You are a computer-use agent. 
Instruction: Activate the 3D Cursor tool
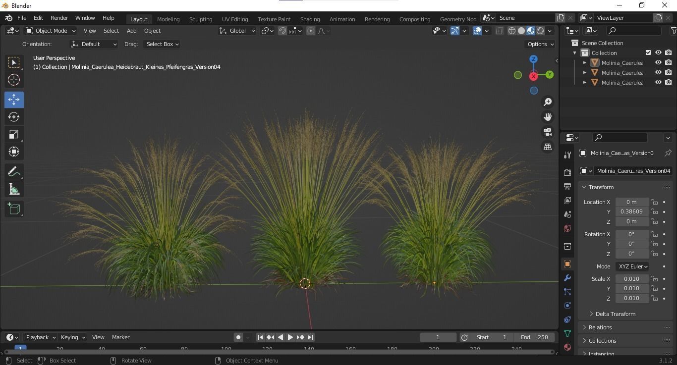coord(14,80)
